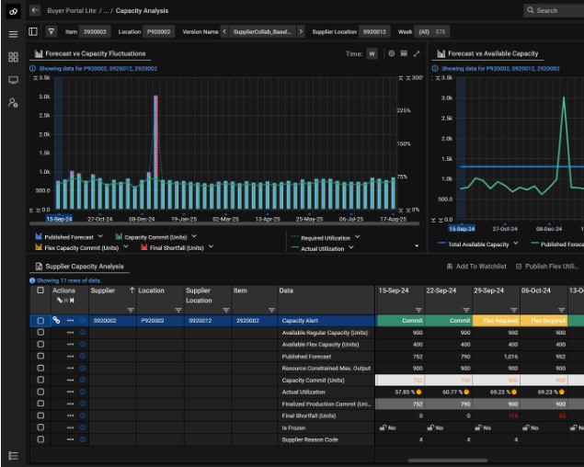Tick the checkbox for the Published Forecast row
Screen dimensions: 584x467
point(40,357)
